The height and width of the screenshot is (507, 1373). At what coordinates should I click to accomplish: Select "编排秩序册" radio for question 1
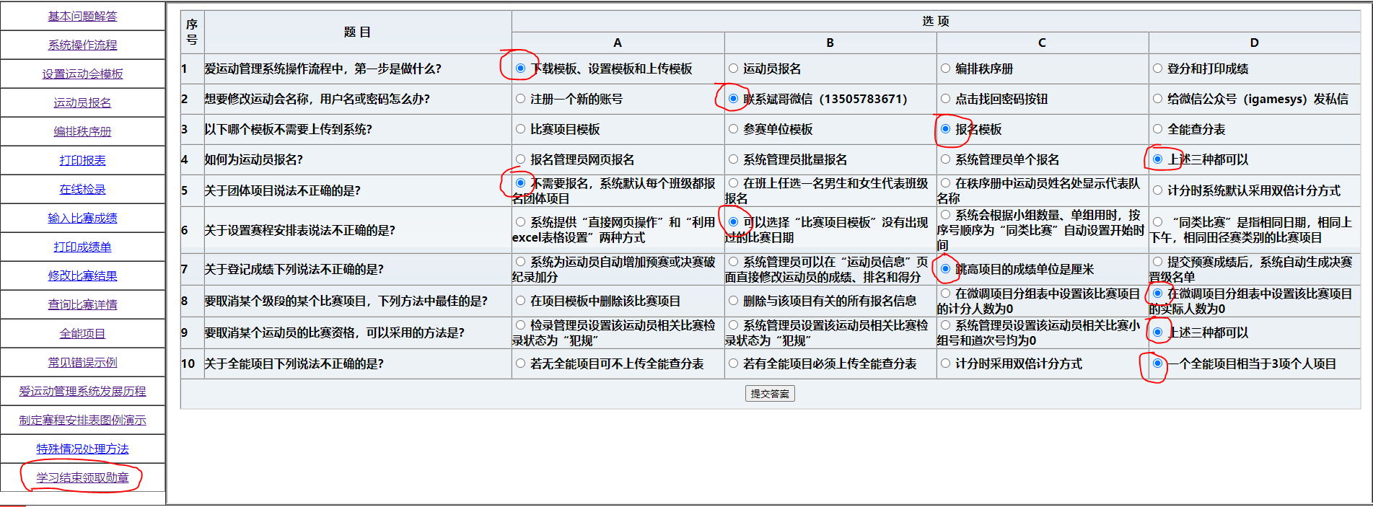(945, 69)
